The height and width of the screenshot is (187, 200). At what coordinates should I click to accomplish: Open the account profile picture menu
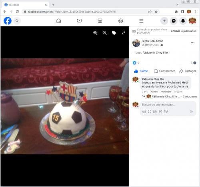pos(192,21)
